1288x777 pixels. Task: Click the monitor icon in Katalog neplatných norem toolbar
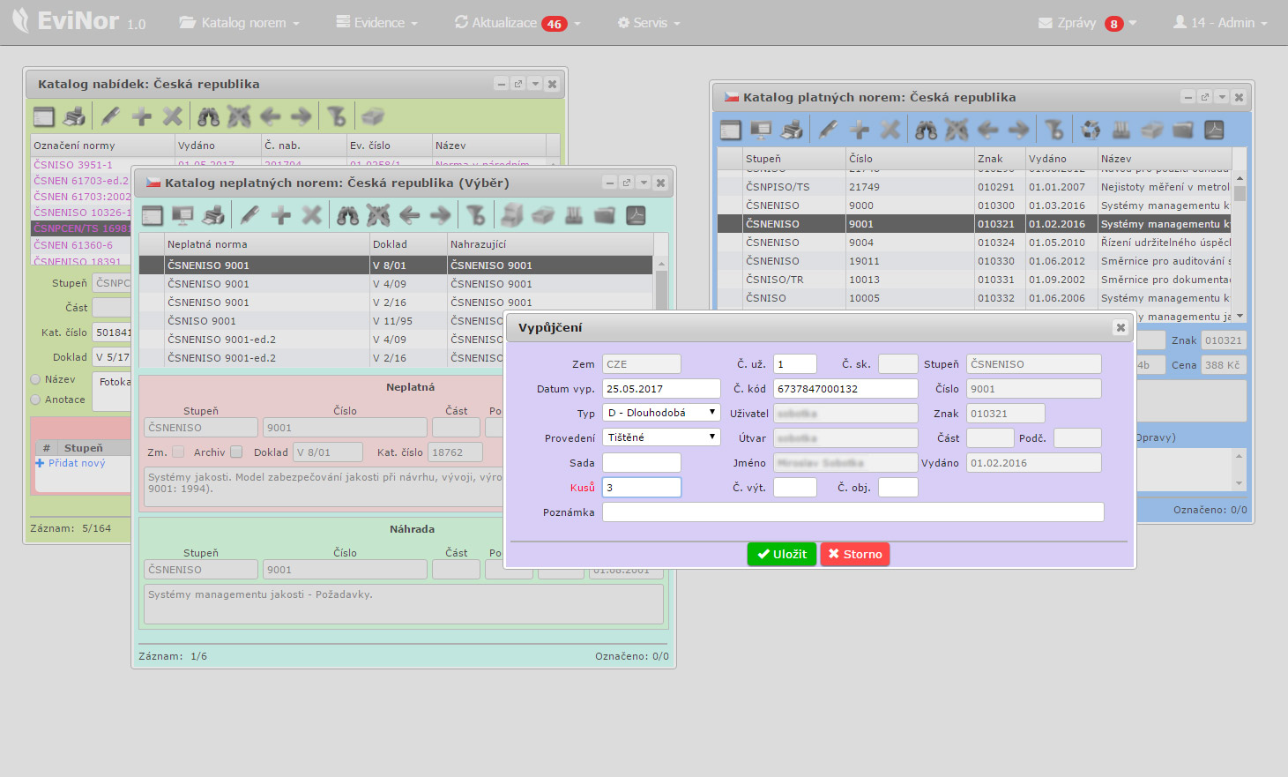[182, 215]
